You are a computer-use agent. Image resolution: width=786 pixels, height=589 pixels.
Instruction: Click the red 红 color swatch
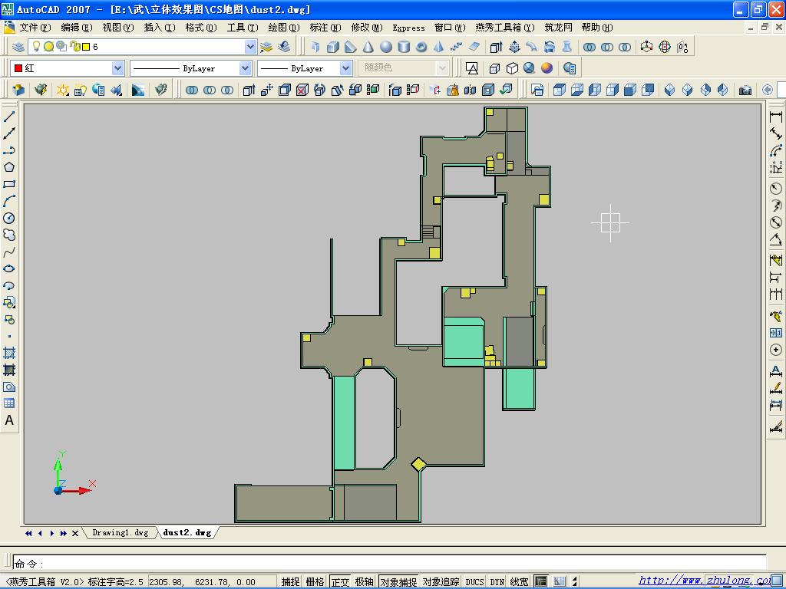pyautogui.click(x=18, y=68)
